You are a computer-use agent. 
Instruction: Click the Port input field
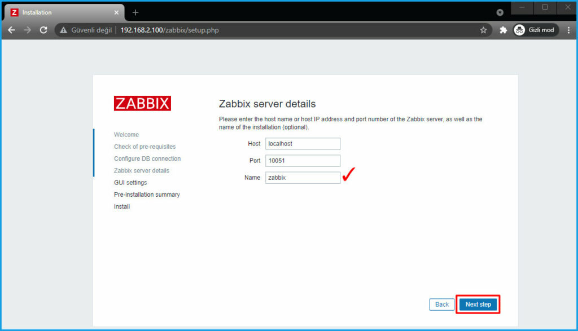tap(303, 161)
